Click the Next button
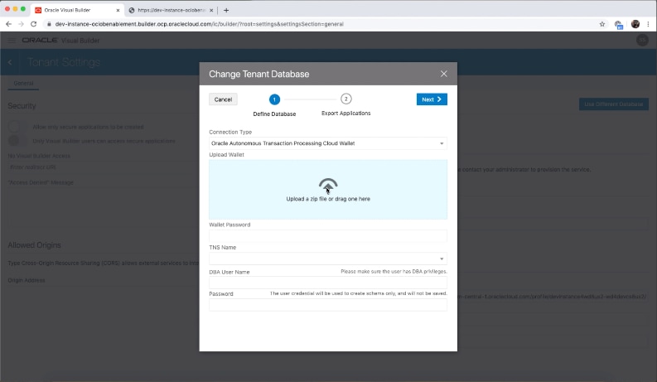 click(x=432, y=99)
